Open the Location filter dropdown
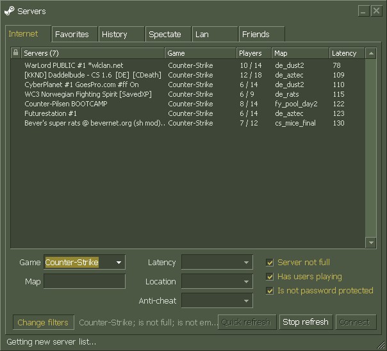The height and width of the screenshot is (351, 387). [x=217, y=281]
